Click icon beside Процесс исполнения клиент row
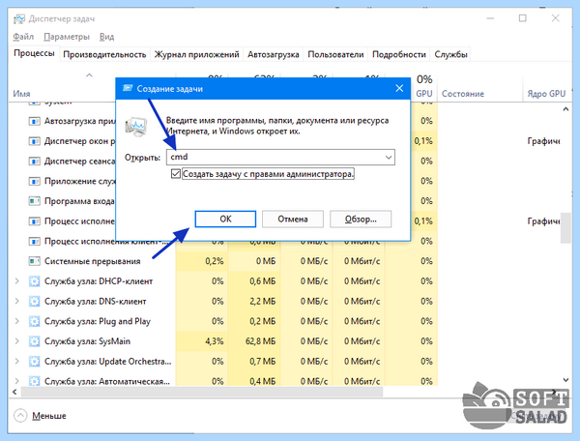Viewport: 580px width, 441px height. point(35,241)
